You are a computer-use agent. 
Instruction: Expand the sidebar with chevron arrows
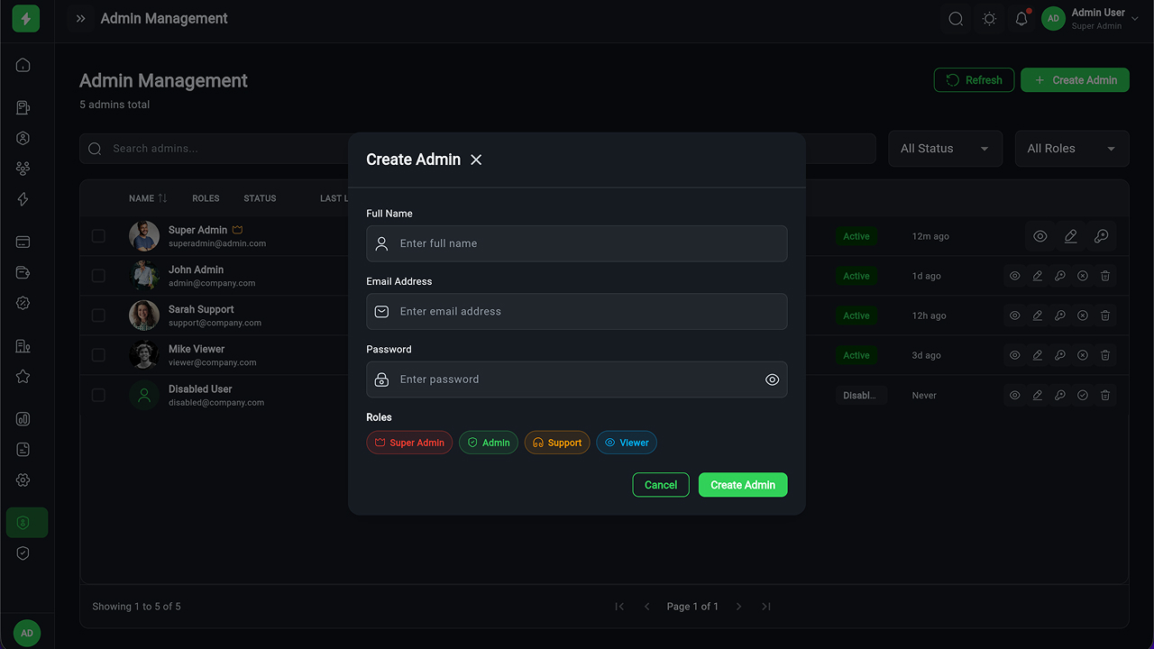[81, 19]
